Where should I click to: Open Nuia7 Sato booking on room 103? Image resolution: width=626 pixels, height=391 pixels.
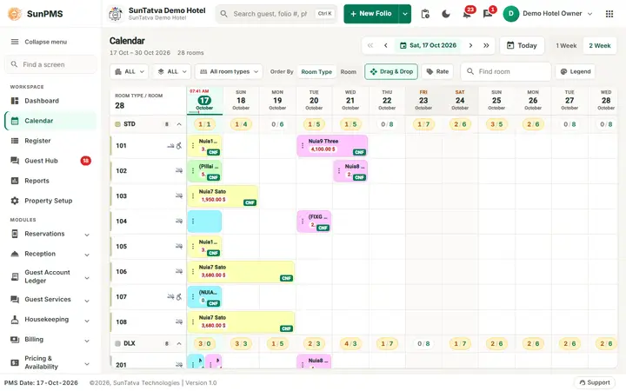[x=223, y=195]
